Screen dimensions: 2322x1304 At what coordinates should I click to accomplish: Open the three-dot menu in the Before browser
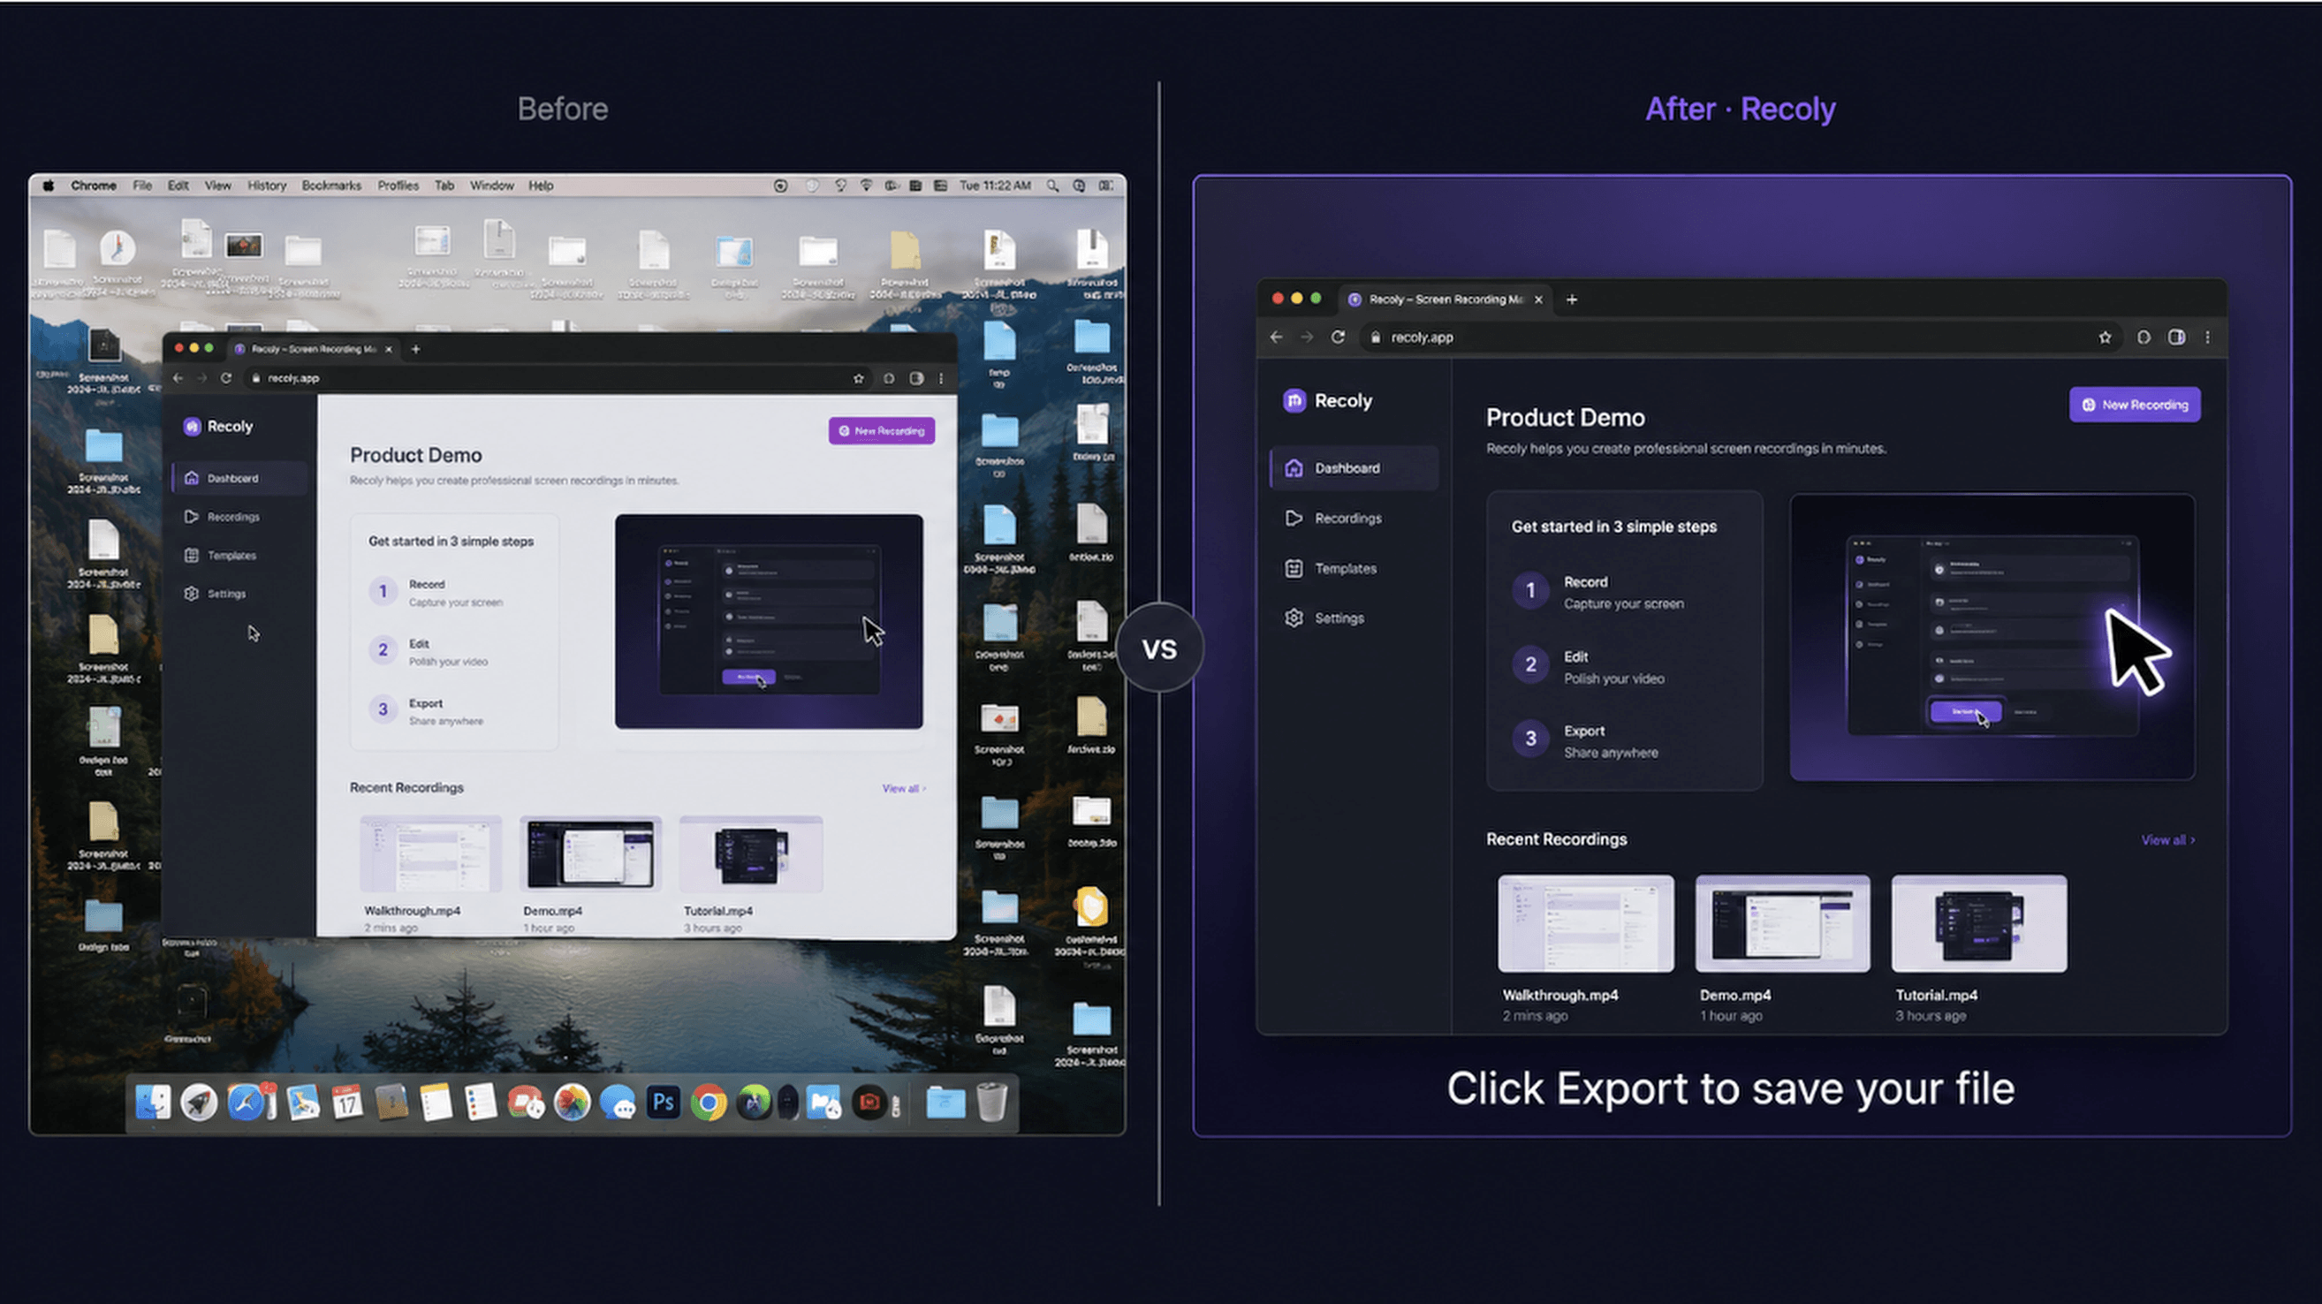pyautogui.click(x=941, y=378)
